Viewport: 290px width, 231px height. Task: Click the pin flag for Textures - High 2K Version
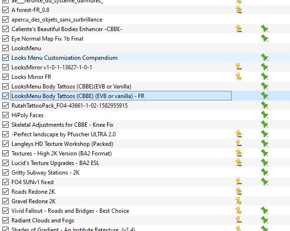point(265,153)
